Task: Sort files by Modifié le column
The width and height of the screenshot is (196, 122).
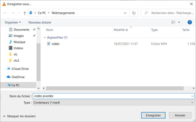Action: click(121, 30)
